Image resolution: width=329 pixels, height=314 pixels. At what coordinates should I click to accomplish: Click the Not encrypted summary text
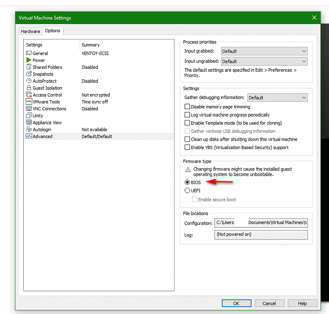96,95
